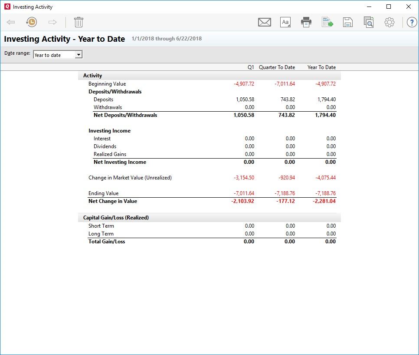Select the Change in Market Value row label
Viewport: 419px width, 355px height.
[x=130, y=178]
